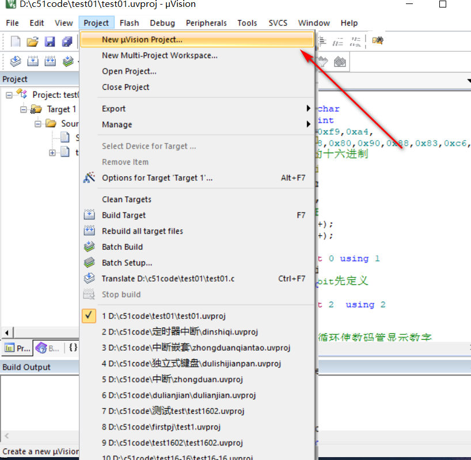
Task: Click the comment selection toolbar icon
Action: coord(338,41)
